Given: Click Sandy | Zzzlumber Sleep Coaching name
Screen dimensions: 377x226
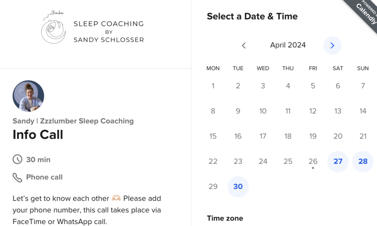Looking at the screenshot, I should 73,121.
